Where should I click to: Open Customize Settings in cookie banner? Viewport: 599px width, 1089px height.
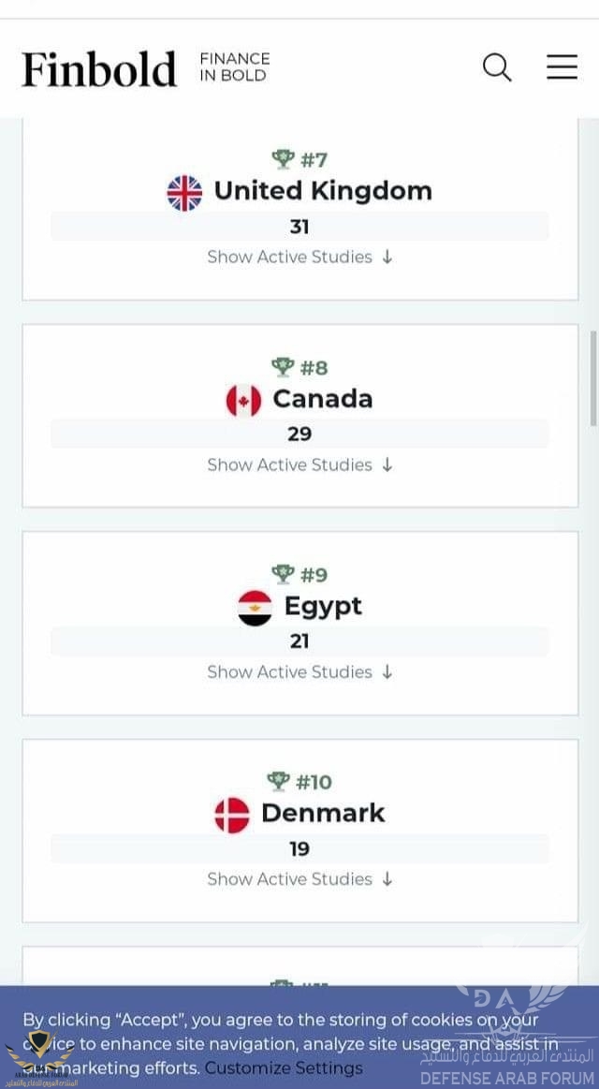point(284,1067)
